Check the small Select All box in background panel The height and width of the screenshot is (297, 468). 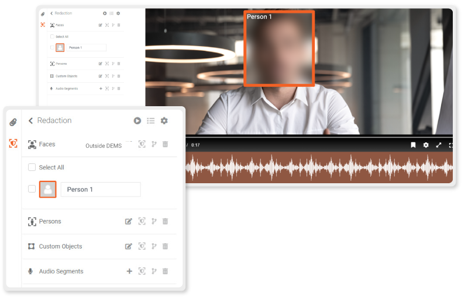(52, 37)
